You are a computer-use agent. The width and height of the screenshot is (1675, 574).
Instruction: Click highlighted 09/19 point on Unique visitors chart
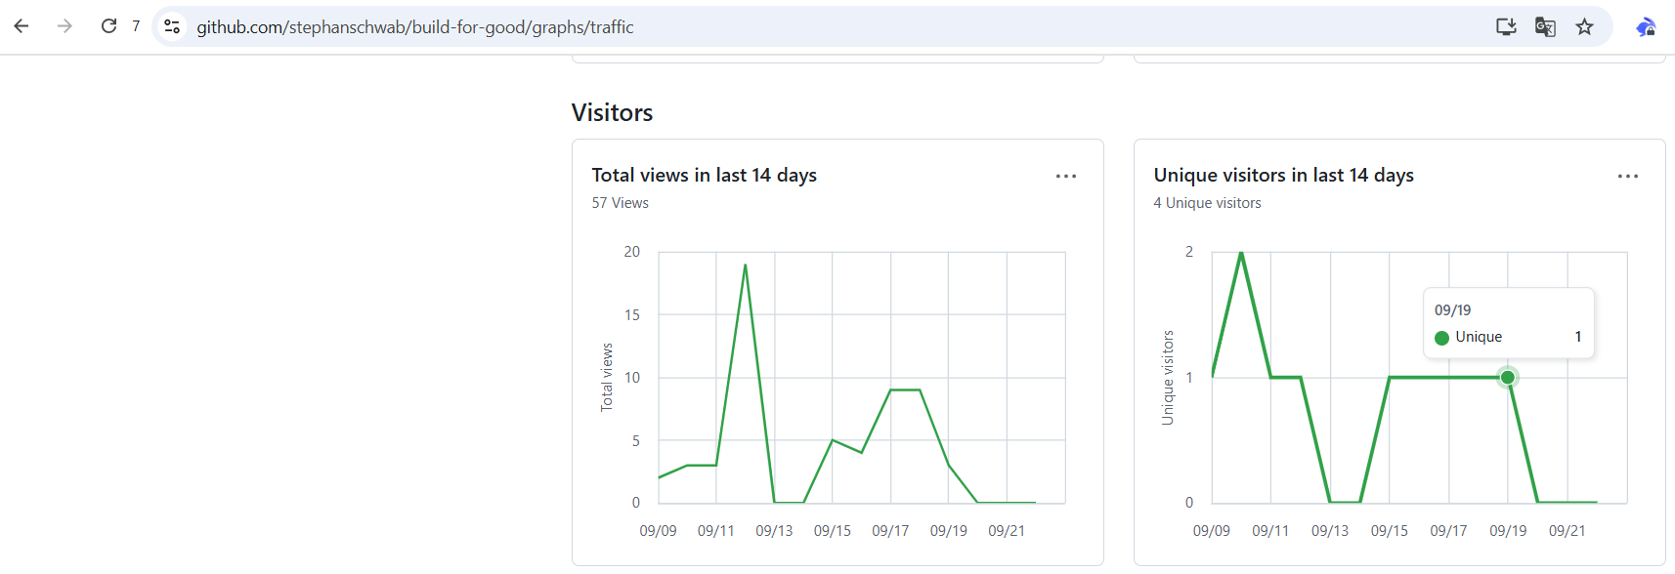coord(1508,378)
